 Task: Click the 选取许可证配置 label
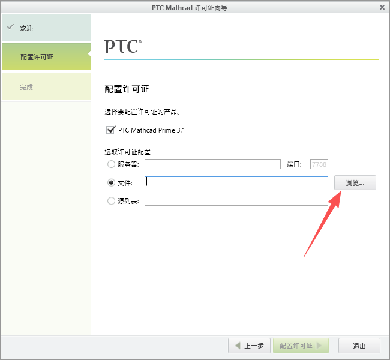(127, 152)
